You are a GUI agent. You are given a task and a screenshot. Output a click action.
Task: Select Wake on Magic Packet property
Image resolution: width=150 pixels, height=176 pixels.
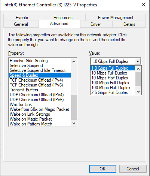click(31, 119)
